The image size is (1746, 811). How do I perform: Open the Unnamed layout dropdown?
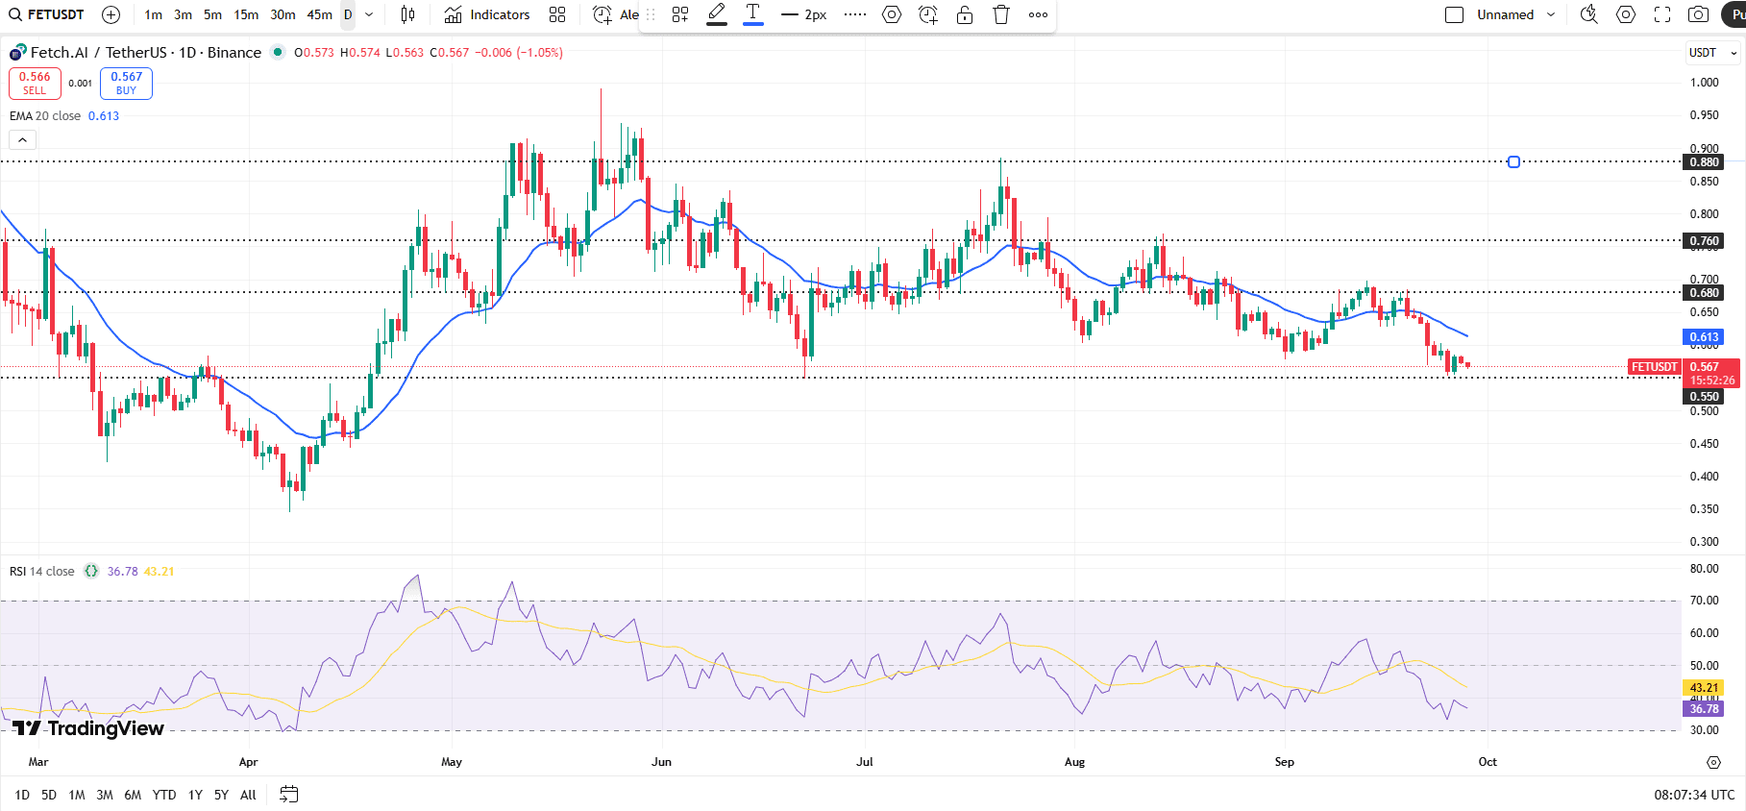1515,14
